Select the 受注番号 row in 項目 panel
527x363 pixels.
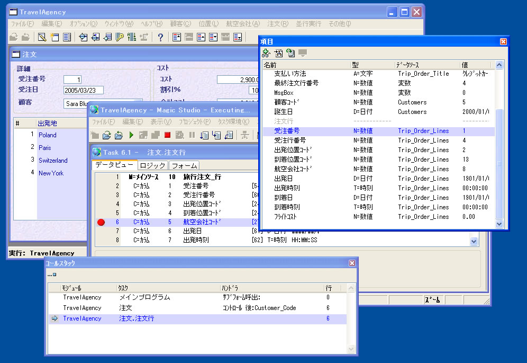point(379,131)
